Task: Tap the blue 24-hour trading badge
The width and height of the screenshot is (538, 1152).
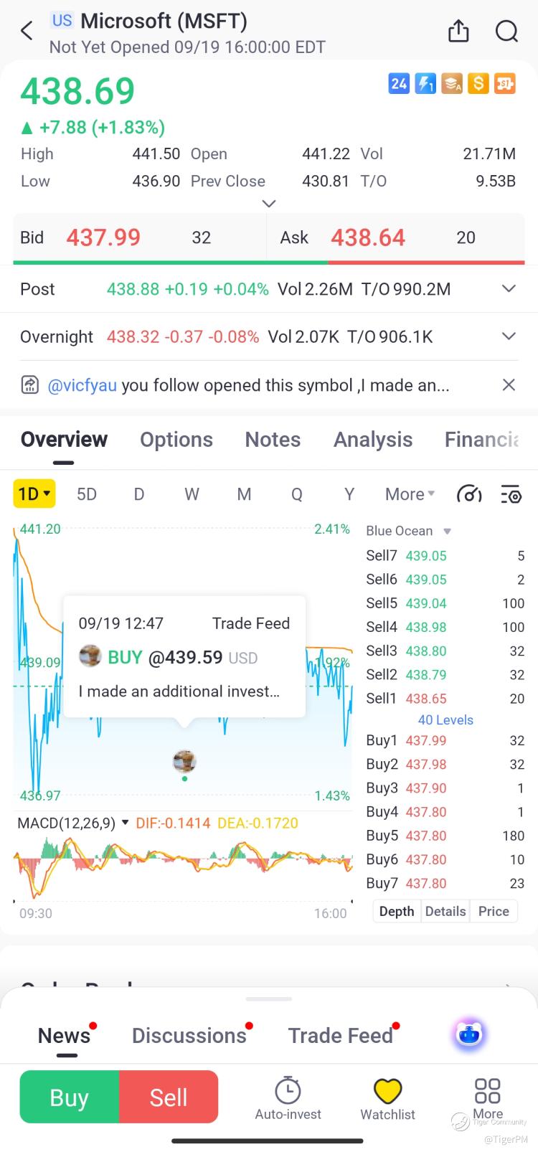Action: pos(399,84)
